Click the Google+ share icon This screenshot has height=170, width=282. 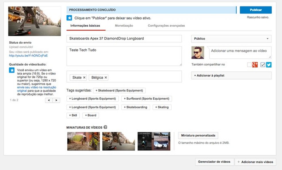255,65
